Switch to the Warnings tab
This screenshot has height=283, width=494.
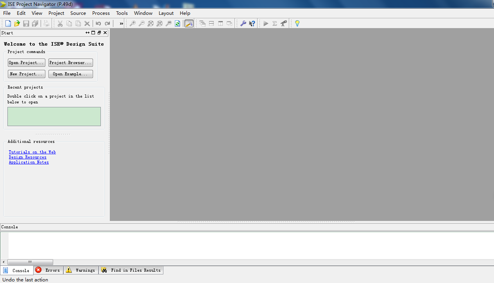point(81,270)
